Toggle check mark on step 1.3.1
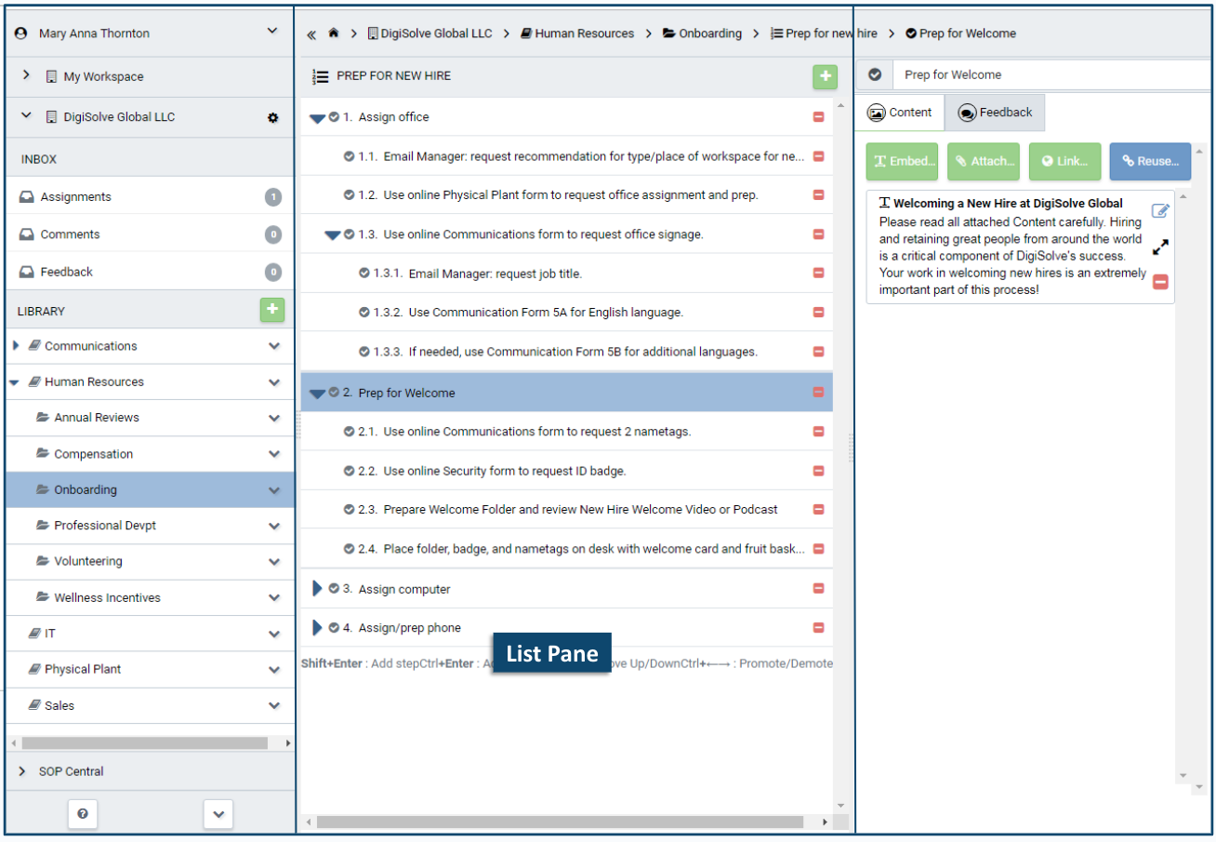The image size is (1216, 842). tap(364, 274)
